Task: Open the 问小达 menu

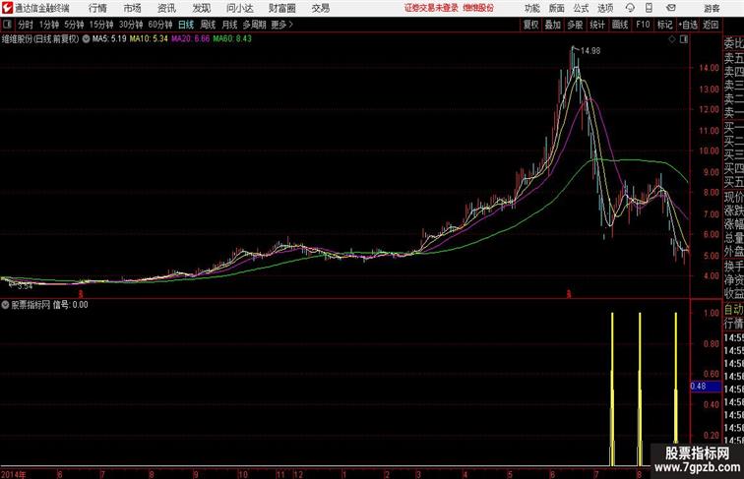Action: coord(240,8)
